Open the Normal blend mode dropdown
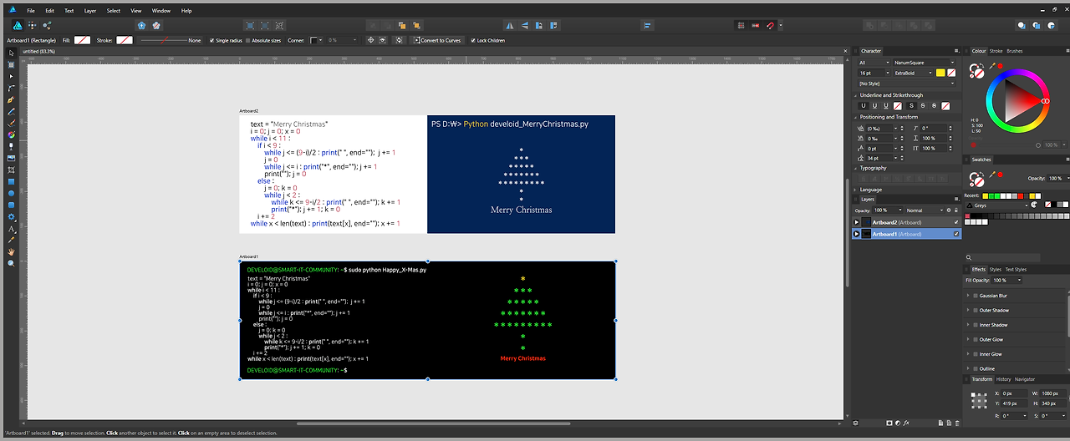 [x=925, y=210]
